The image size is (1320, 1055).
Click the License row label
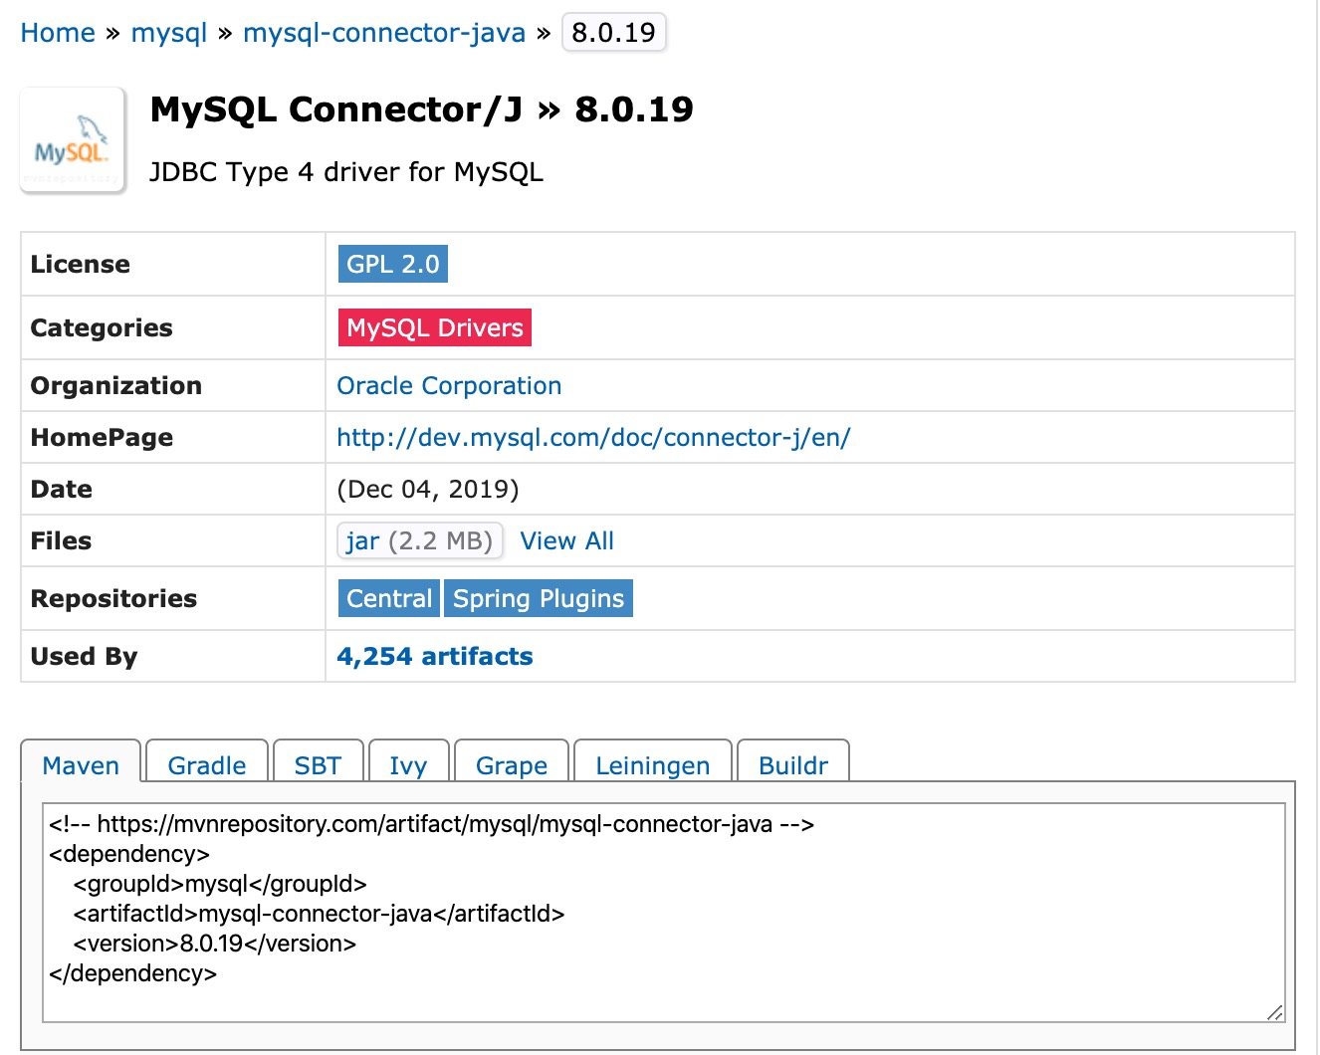click(81, 265)
